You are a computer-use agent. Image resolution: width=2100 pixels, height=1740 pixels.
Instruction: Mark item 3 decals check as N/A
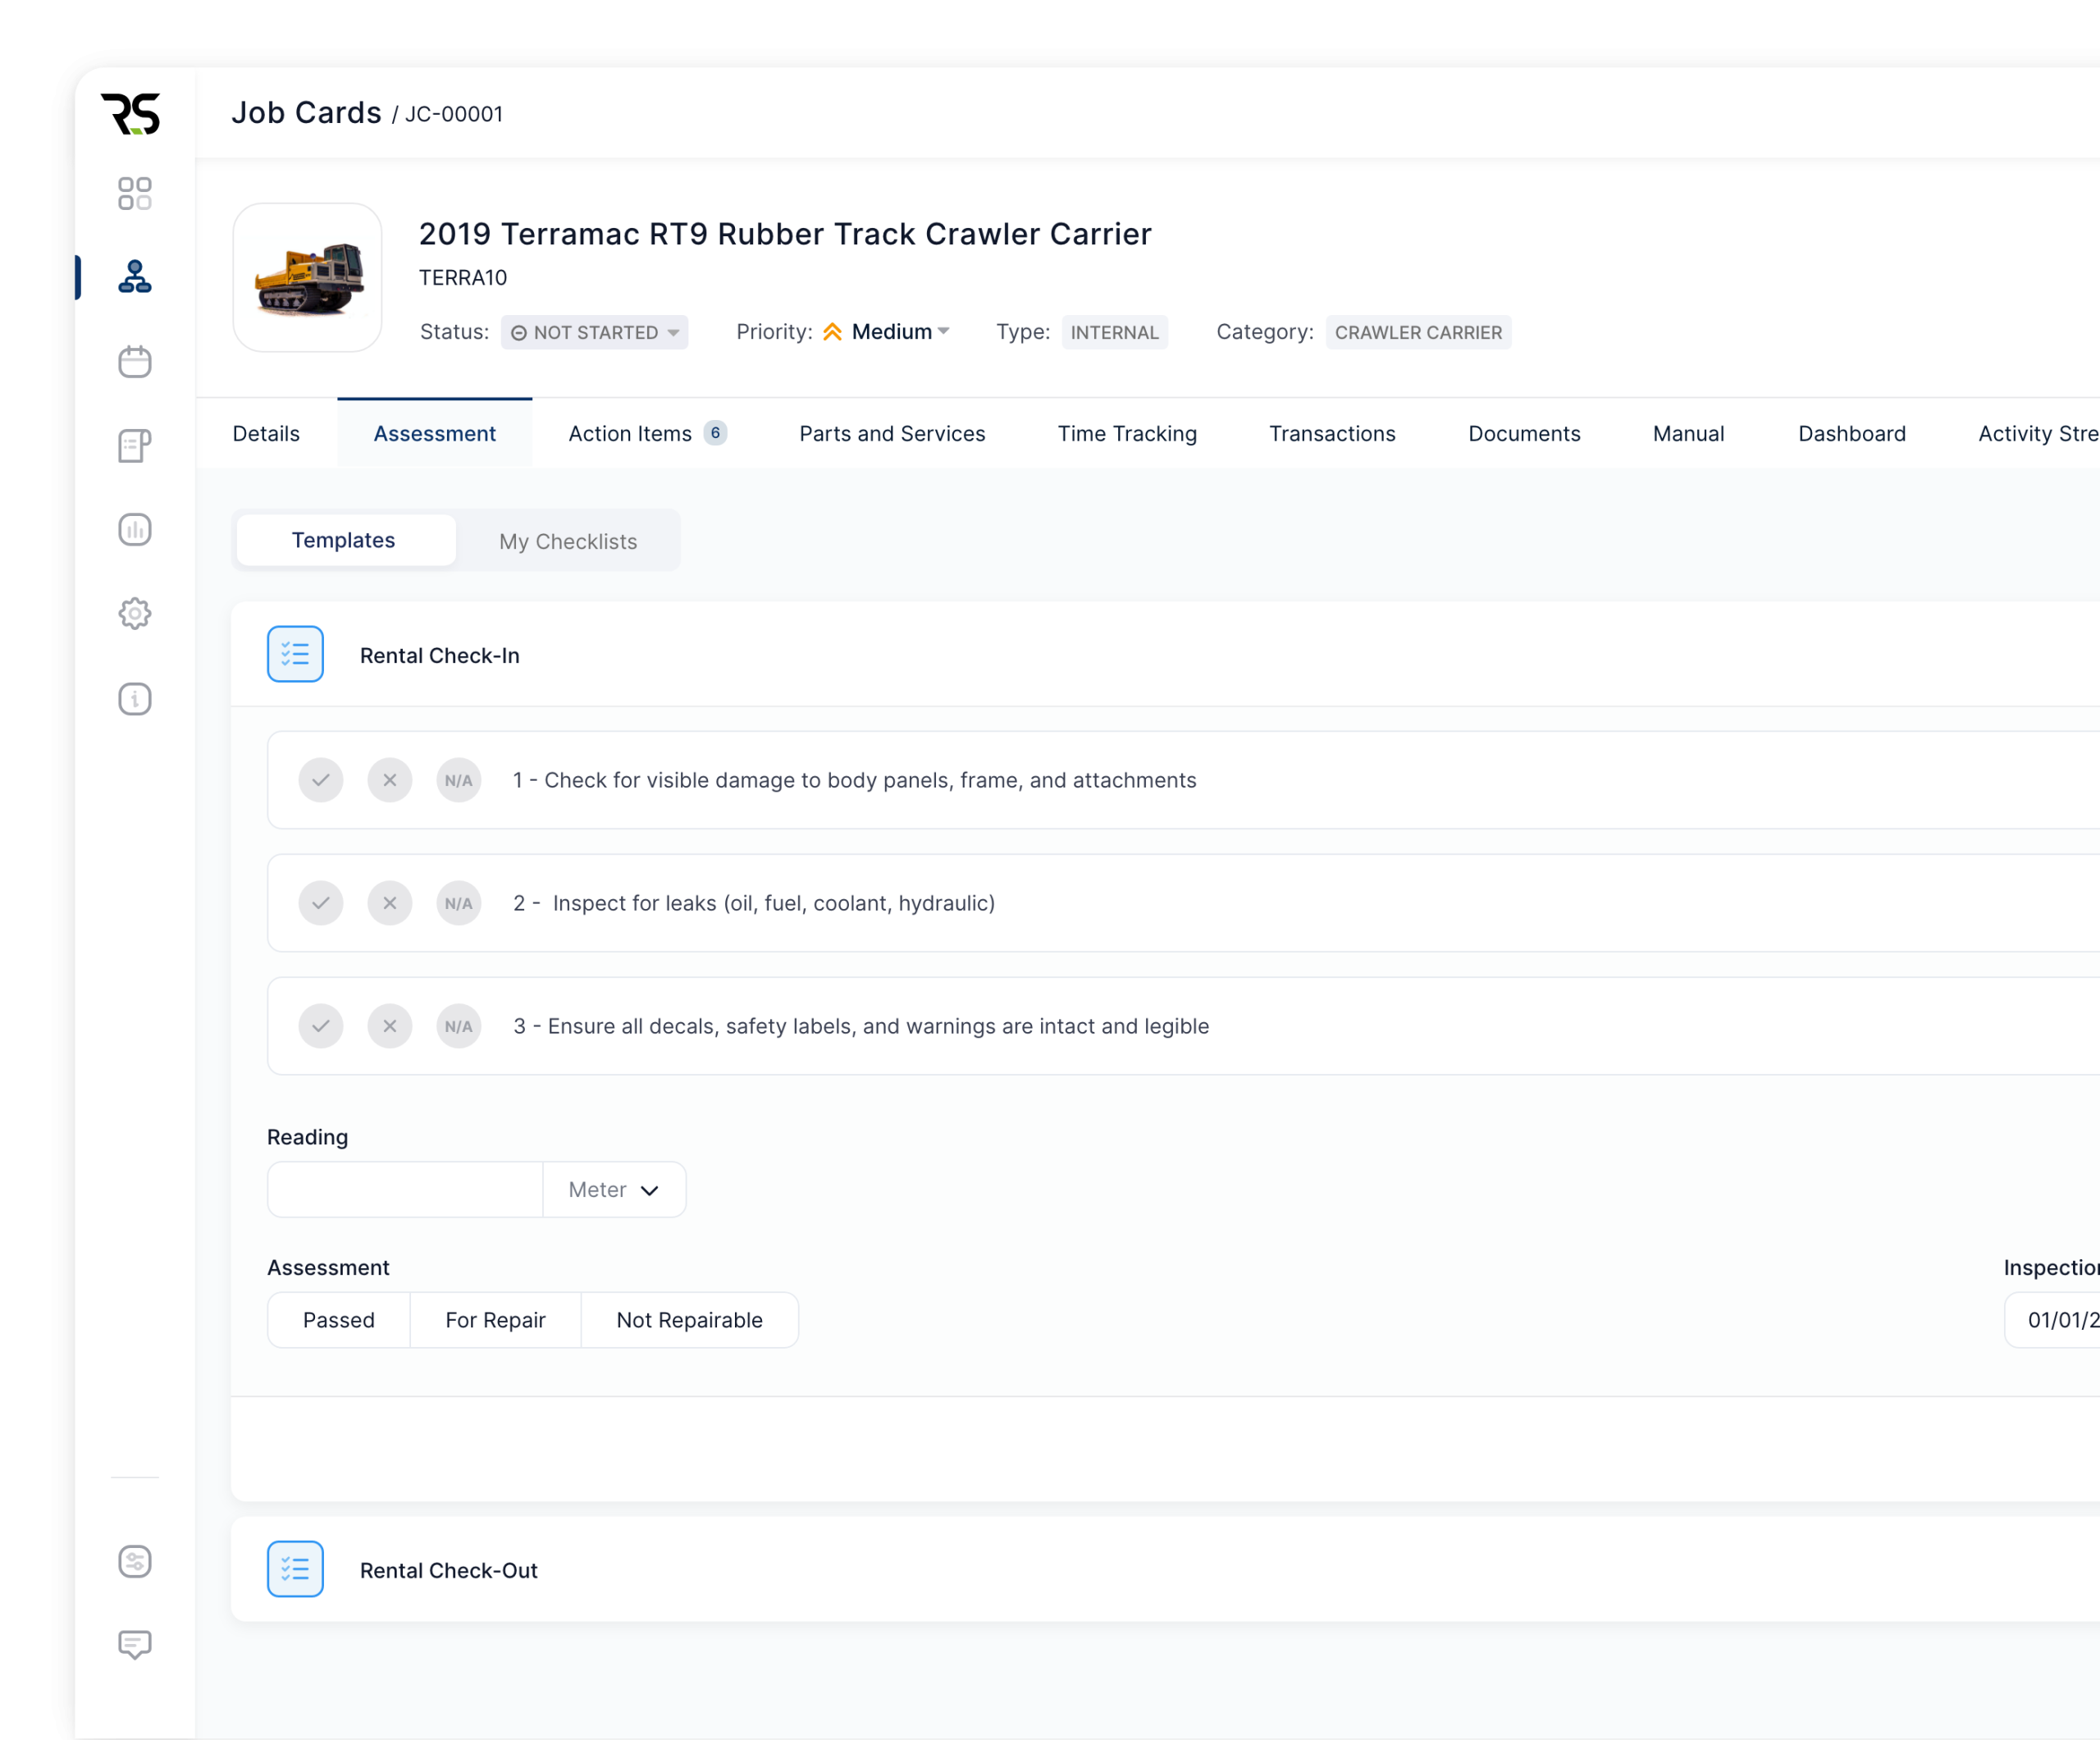coord(459,1026)
